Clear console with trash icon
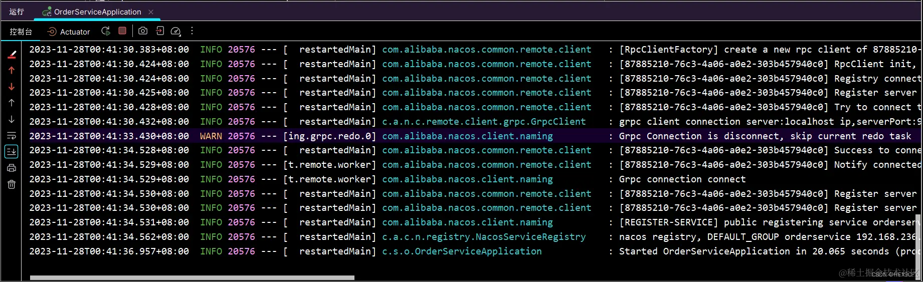This screenshot has width=923, height=282. (12, 184)
